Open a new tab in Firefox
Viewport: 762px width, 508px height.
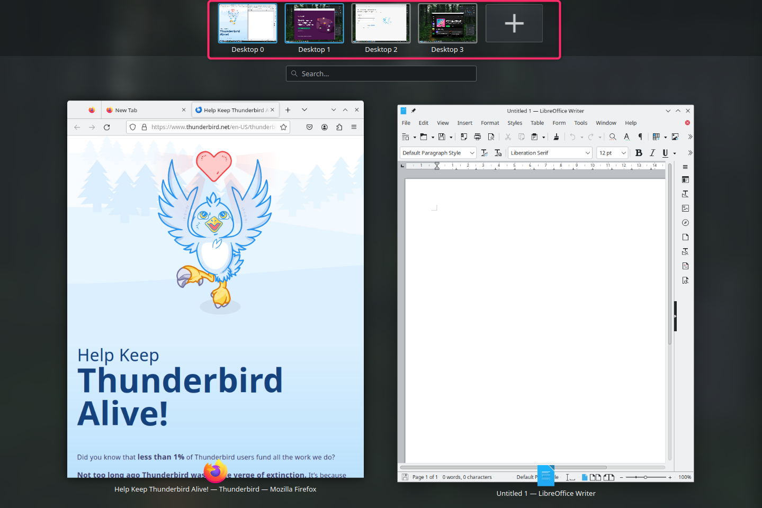click(x=288, y=110)
